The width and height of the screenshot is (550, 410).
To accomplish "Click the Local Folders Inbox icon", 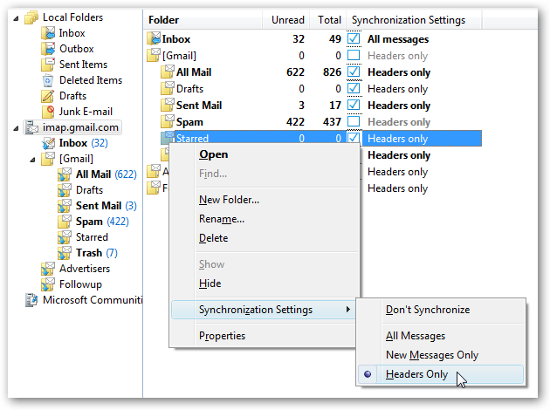I will point(48,33).
